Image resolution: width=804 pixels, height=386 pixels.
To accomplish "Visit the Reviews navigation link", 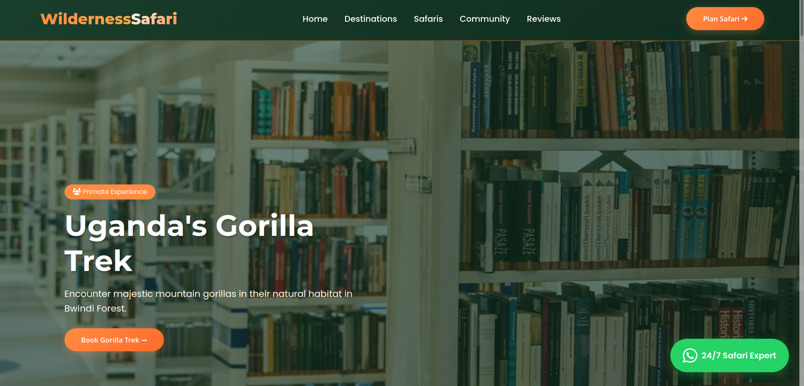I will point(543,19).
